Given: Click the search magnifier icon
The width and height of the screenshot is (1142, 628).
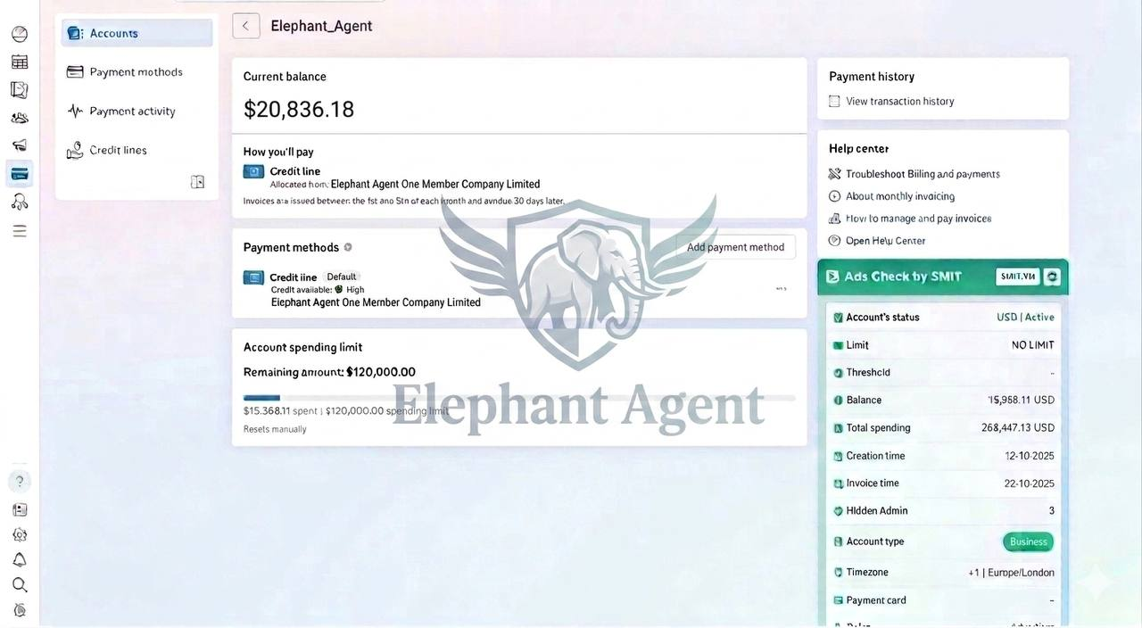Looking at the screenshot, I should [20, 585].
